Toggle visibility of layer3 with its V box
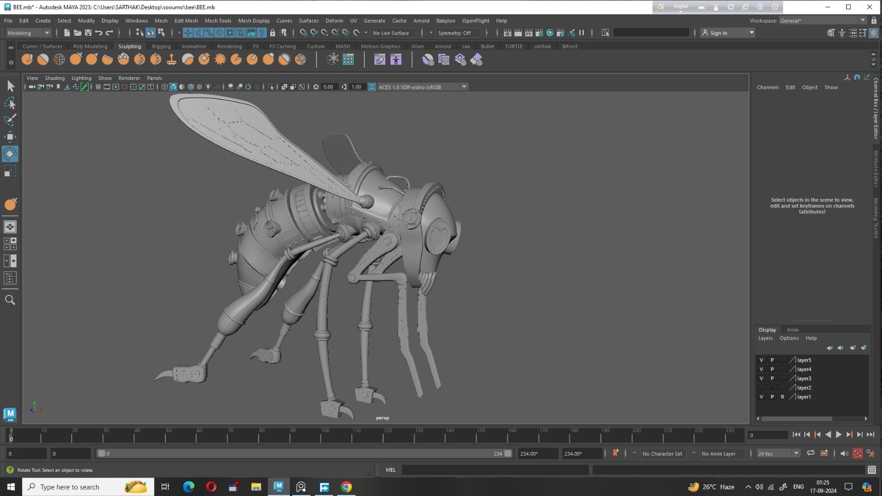 click(x=761, y=378)
